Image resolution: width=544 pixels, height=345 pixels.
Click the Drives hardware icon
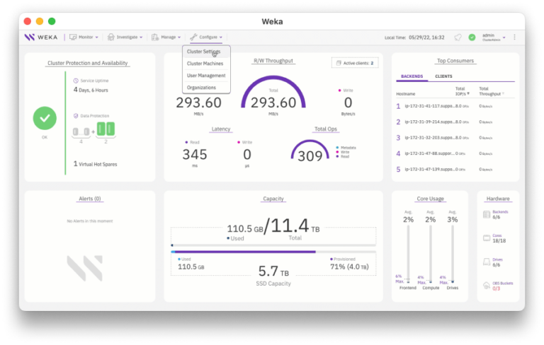tap(487, 262)
